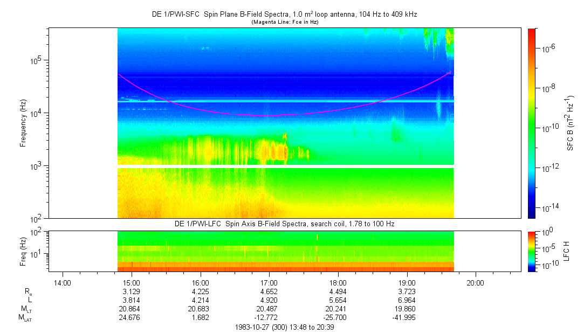This screenshot has width=584, height=334.
Task: Click the MLT value 20.683
Action: tap(200, 309)
